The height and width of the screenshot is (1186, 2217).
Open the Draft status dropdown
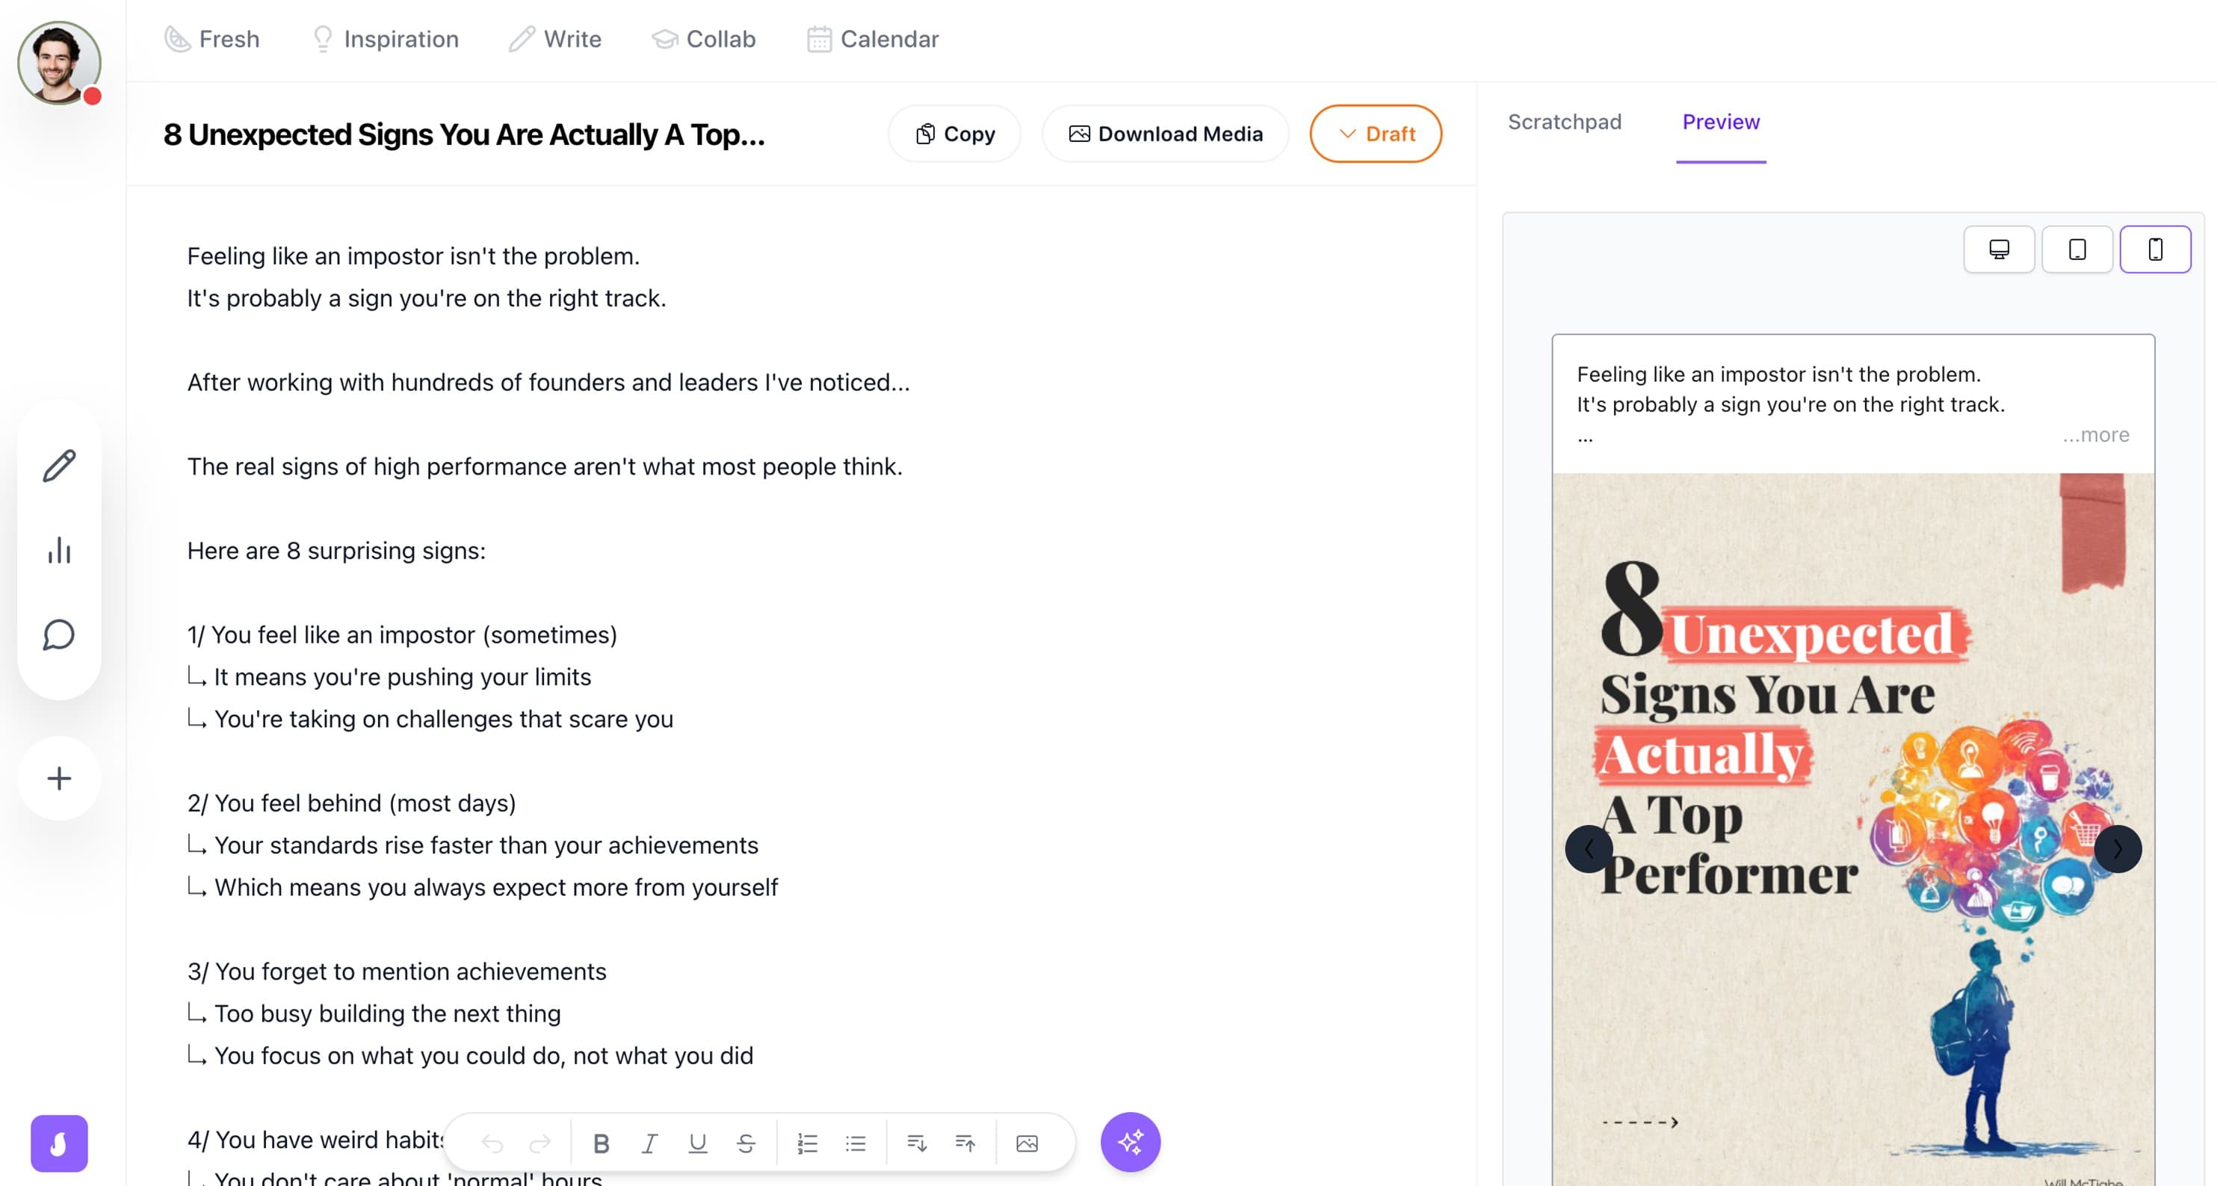(x=1376, y=134)
